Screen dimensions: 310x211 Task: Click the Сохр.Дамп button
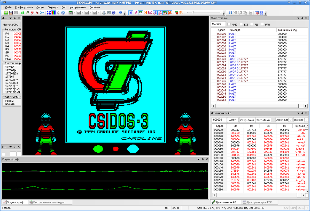click(247, 120)
